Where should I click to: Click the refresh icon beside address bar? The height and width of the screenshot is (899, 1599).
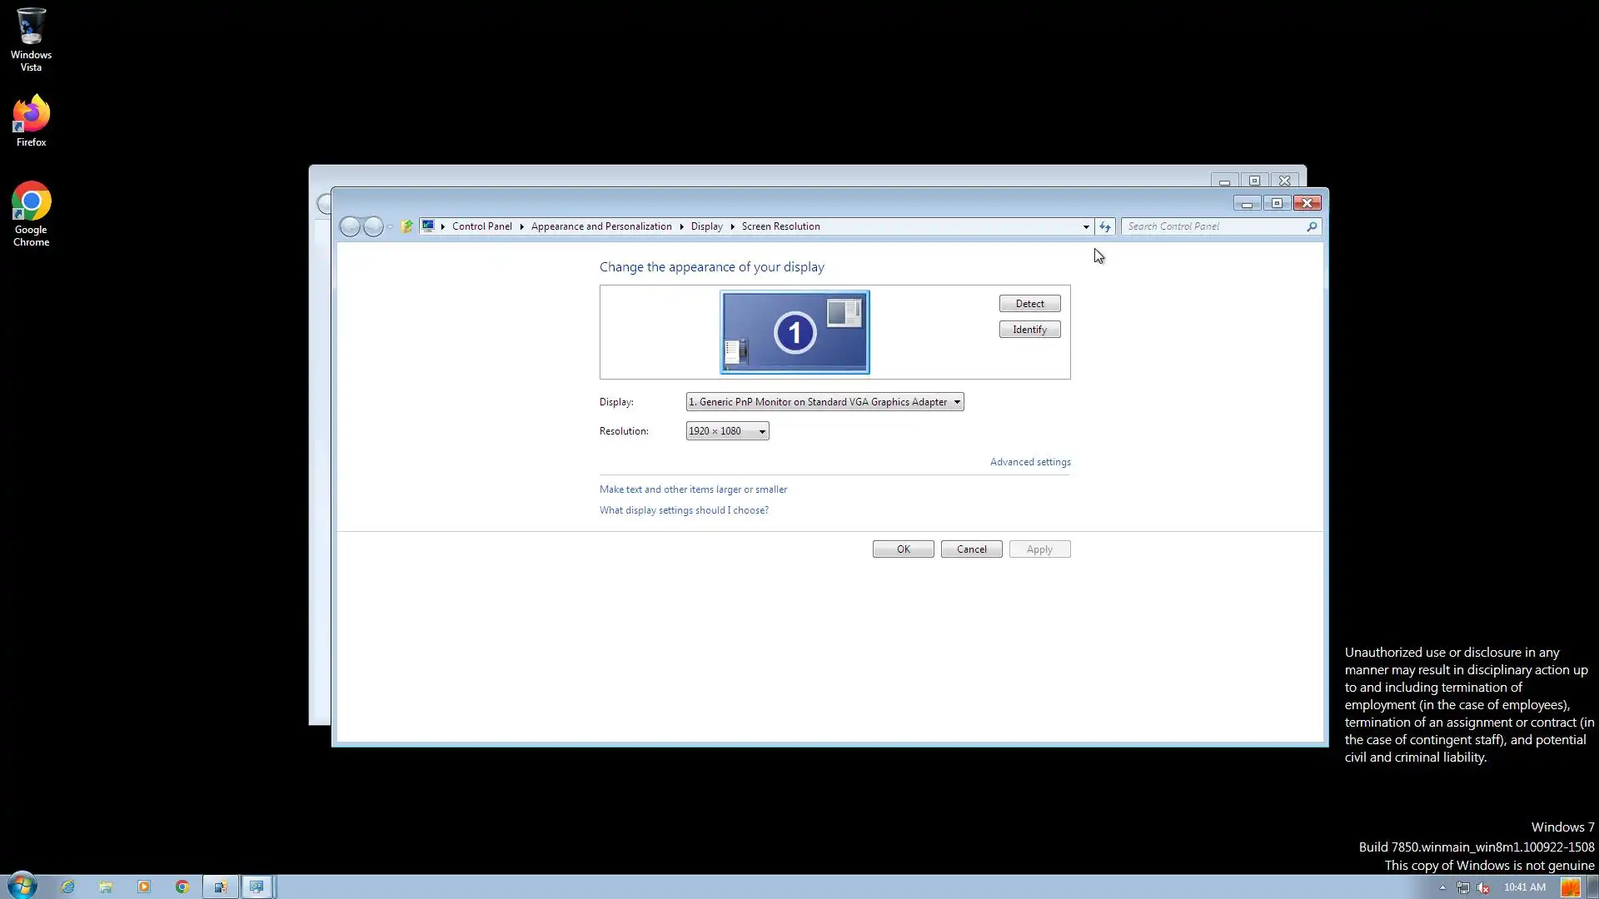pyautogui.click(x=1105, y=226)
